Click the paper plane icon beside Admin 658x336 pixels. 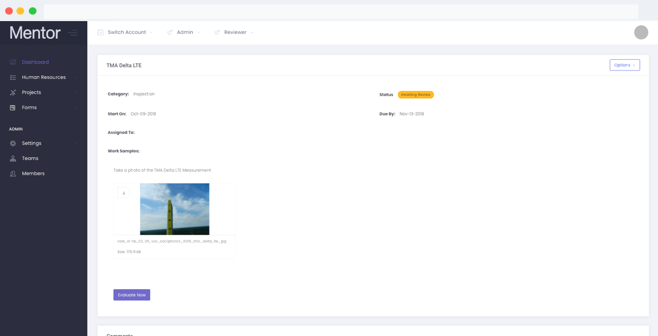170,32
